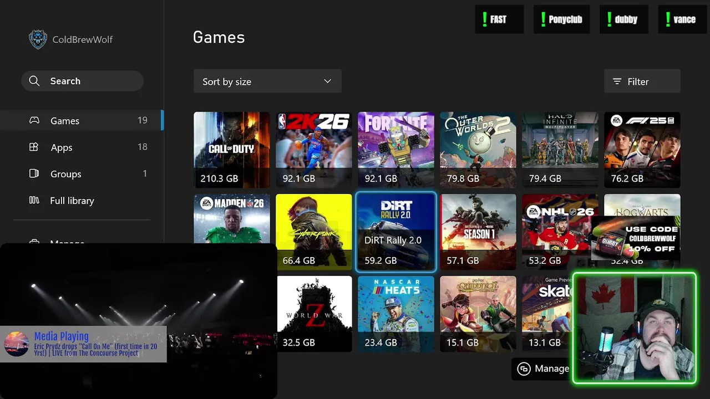Open the Cyberpunk game tile
Screen dimensions: 710x399
click(314, 232)
